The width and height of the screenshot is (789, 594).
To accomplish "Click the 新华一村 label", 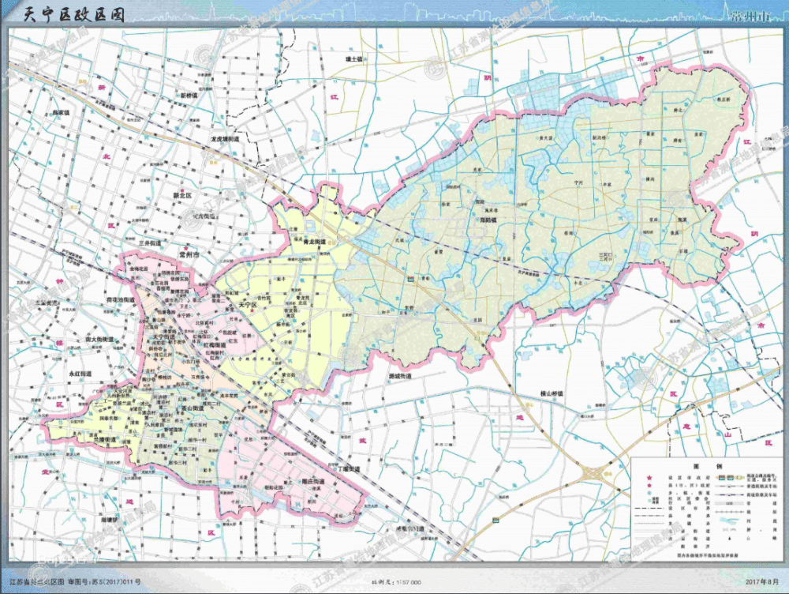I will 196,440.
